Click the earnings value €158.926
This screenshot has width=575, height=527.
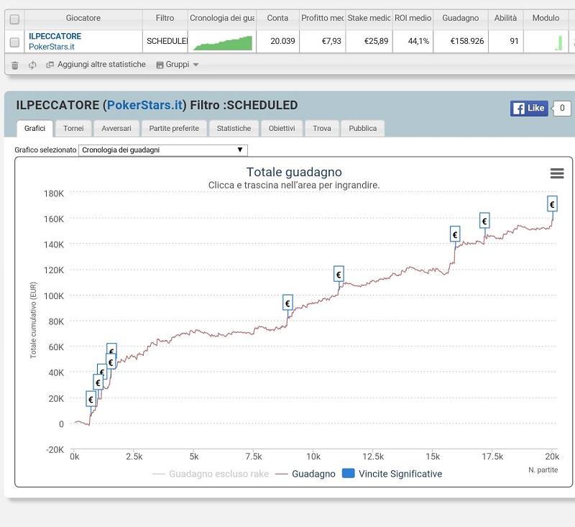466,41
